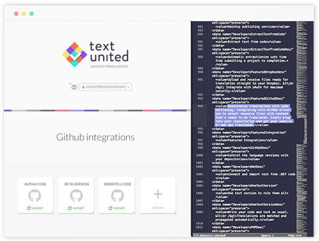Open the contact@textunited.com dropdown arrow
Screen dimensions: 319x241
tap(128, 87)
